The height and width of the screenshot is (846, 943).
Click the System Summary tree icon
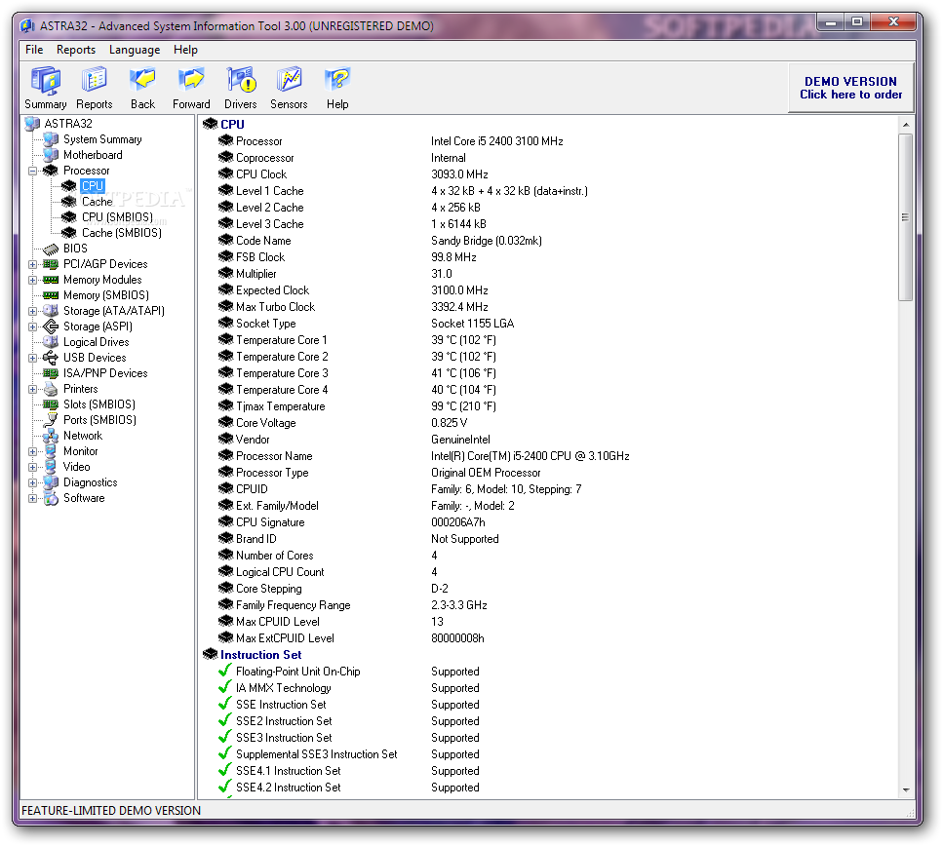point(51,139)
